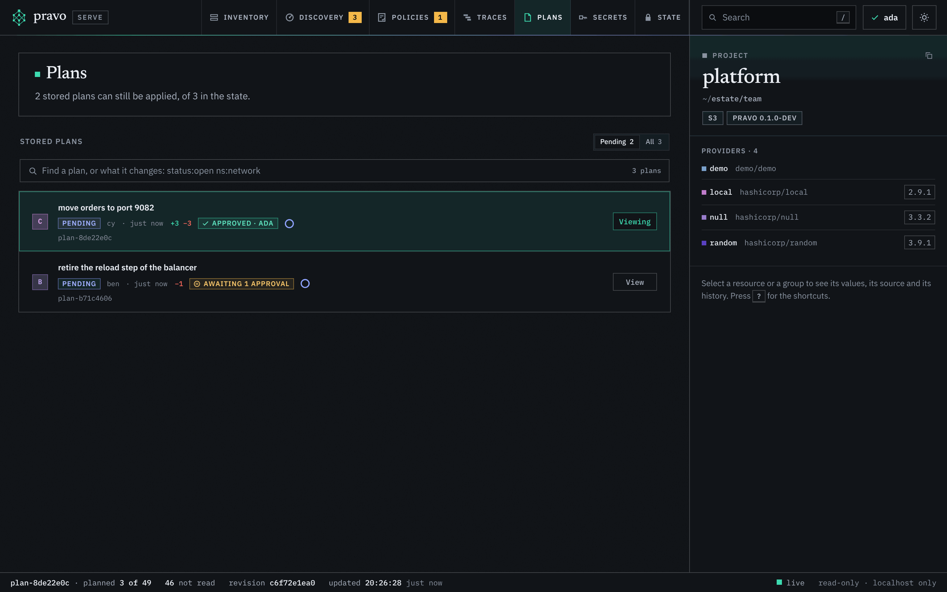The image size is (947, 592).
Task: Select the Plans tab
Action: (542, 17)
